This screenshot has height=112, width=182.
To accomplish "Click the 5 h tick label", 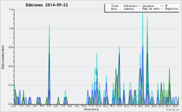I will 49,106.
